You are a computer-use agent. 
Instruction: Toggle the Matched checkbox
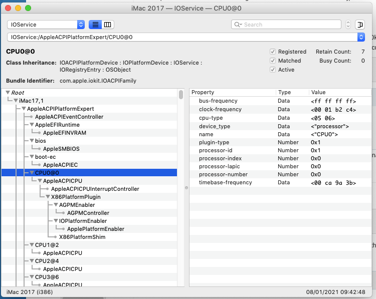(273, 61)
